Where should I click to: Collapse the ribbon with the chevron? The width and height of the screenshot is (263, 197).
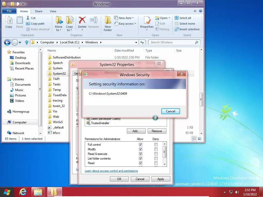[195, 11]
